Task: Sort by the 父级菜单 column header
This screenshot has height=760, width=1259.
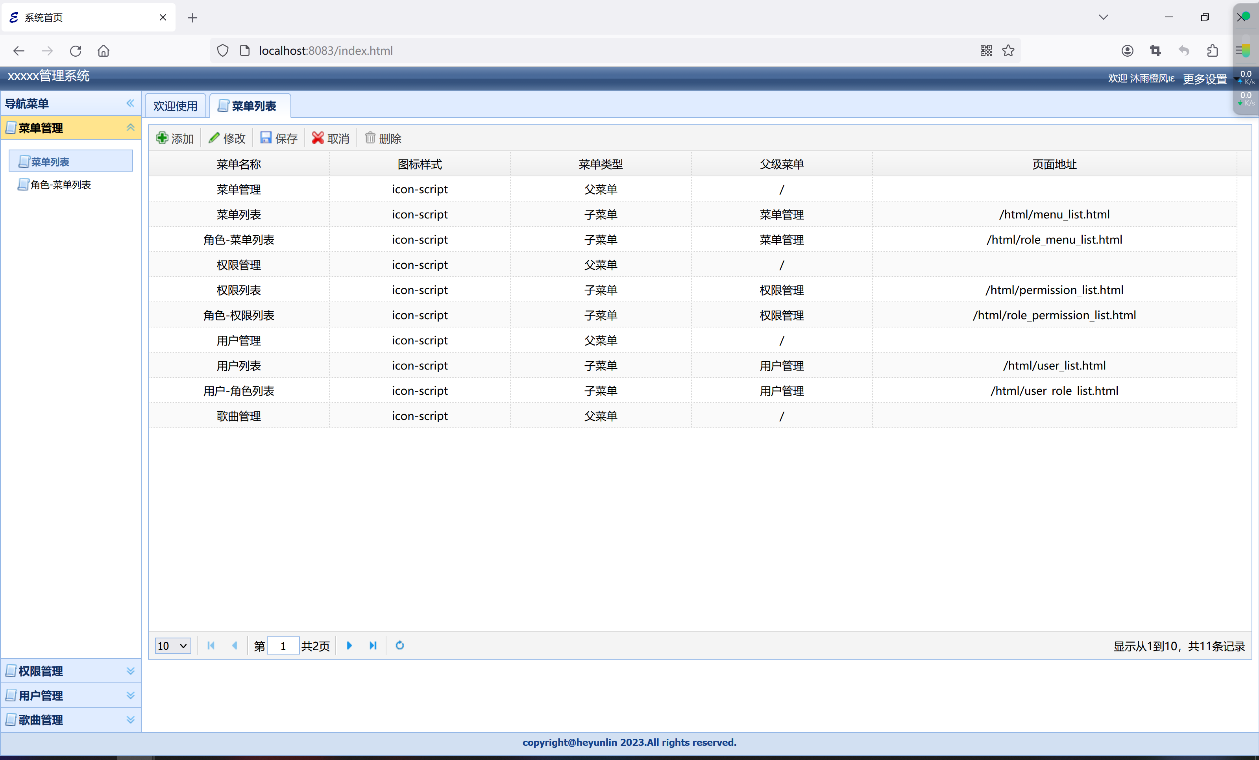Action: click(781, 164)
